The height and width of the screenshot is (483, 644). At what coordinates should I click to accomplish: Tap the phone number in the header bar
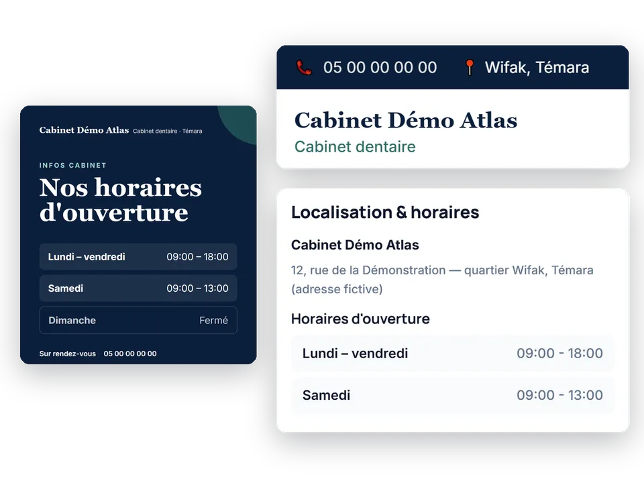tap(380, 67)
